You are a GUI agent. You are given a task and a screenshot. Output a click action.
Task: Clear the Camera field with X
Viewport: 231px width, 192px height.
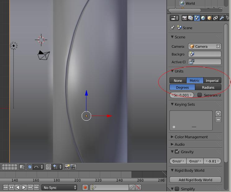coord(218,46)
